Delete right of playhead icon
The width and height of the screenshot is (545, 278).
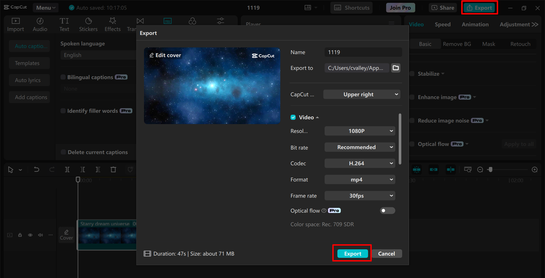[98, 169]
